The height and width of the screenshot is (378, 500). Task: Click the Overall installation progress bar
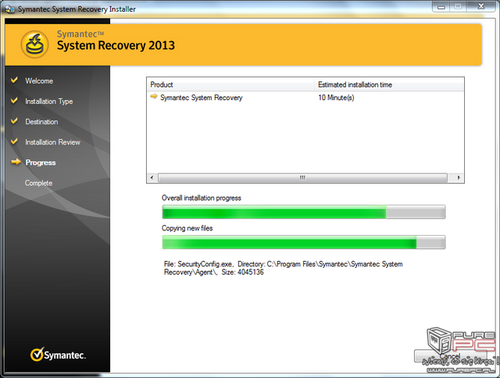(304, 212)
